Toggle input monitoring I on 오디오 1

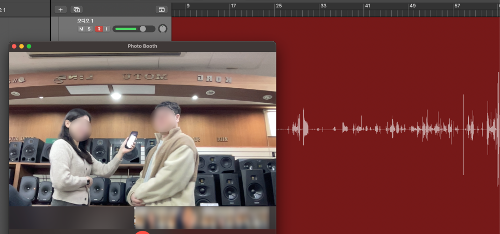[x=107, y=29]
